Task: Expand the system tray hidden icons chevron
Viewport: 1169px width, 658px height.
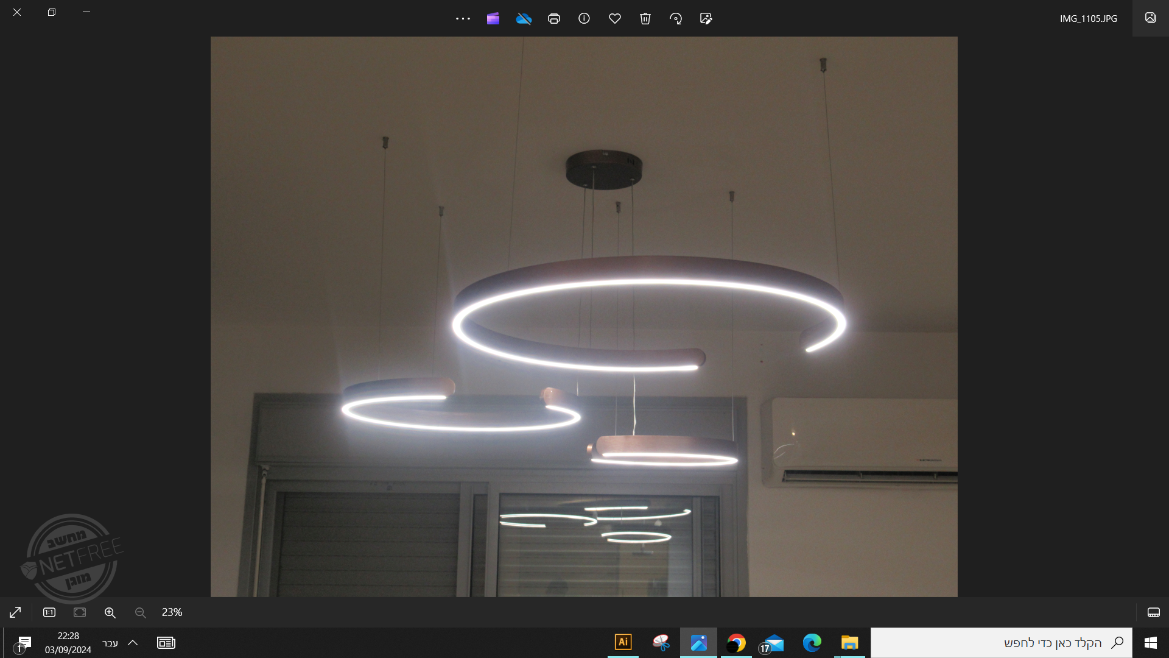Action: click(133, 643)
